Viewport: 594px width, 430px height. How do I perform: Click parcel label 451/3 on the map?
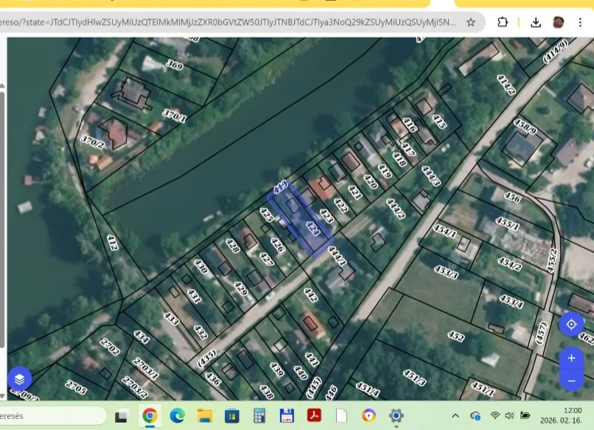point(414,378)
